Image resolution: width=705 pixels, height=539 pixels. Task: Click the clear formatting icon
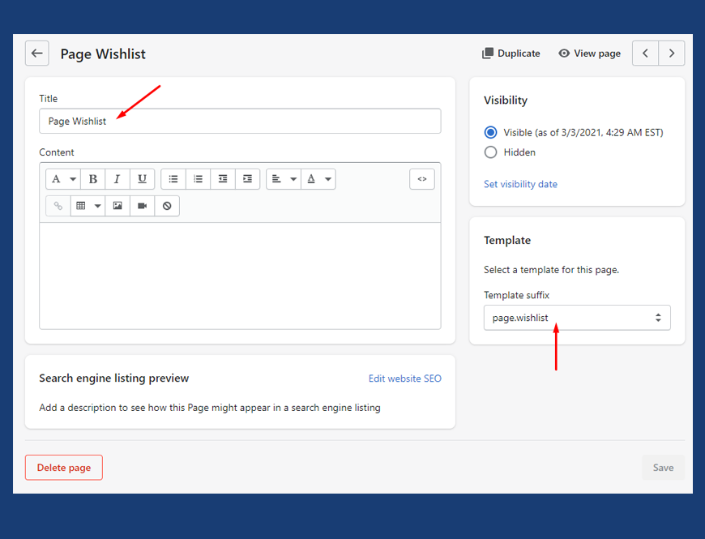[x=167, y=206]
